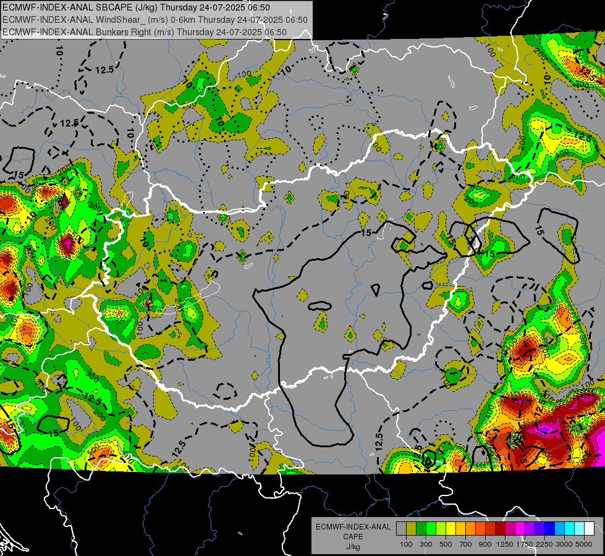The image size is (605, 556).
Task: Select the pale cyan legend swatch
Action: point(580,529)
